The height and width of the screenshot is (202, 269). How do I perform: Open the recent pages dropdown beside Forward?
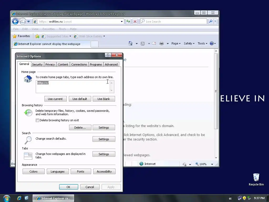pos(28,22)
